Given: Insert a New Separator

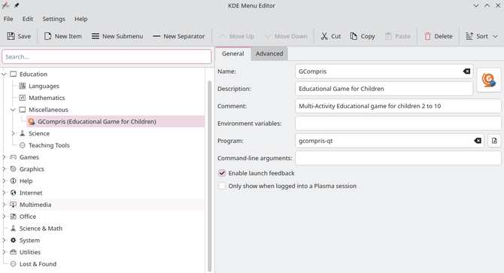Looking at the screenshot, I should [179, 36].
